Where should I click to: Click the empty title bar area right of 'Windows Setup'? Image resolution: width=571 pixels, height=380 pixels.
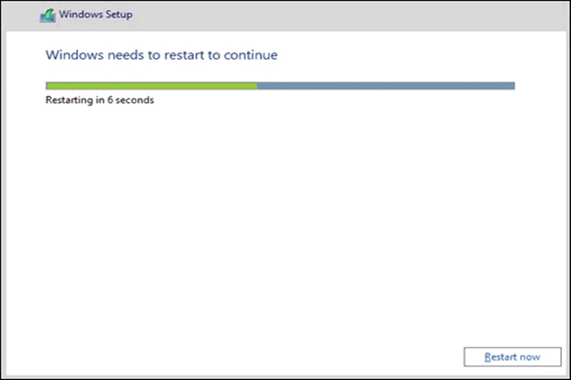click(344, 15)
